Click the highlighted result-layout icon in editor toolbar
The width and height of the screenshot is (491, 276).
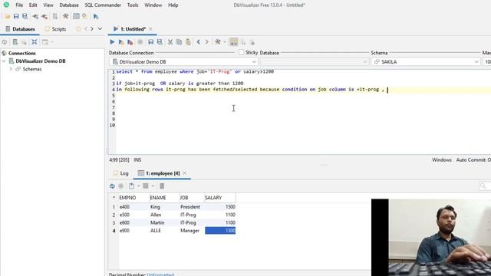(233, 42)
